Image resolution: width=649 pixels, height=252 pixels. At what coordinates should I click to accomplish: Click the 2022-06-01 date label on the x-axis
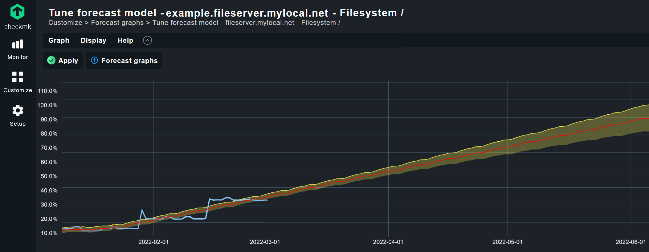point(631,242)
